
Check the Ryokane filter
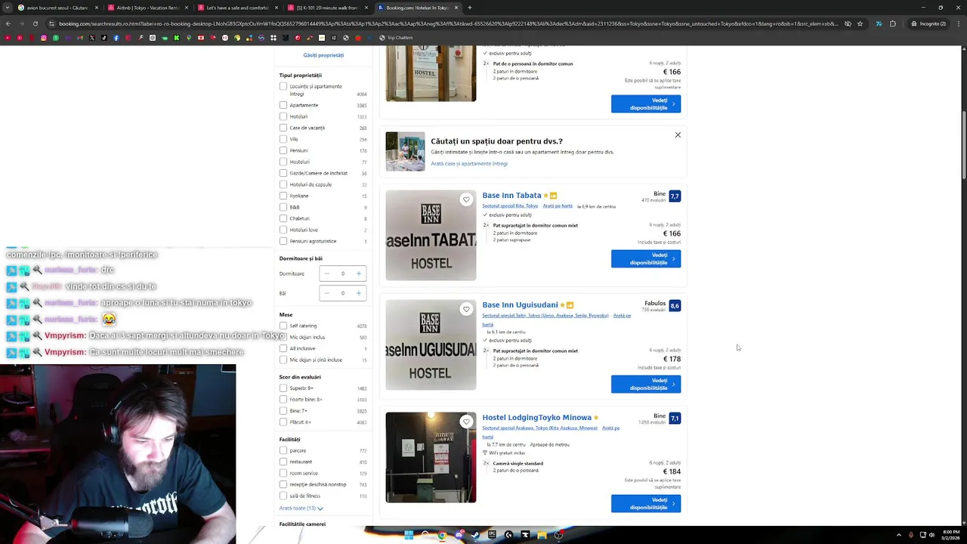[x=283, y=196]
